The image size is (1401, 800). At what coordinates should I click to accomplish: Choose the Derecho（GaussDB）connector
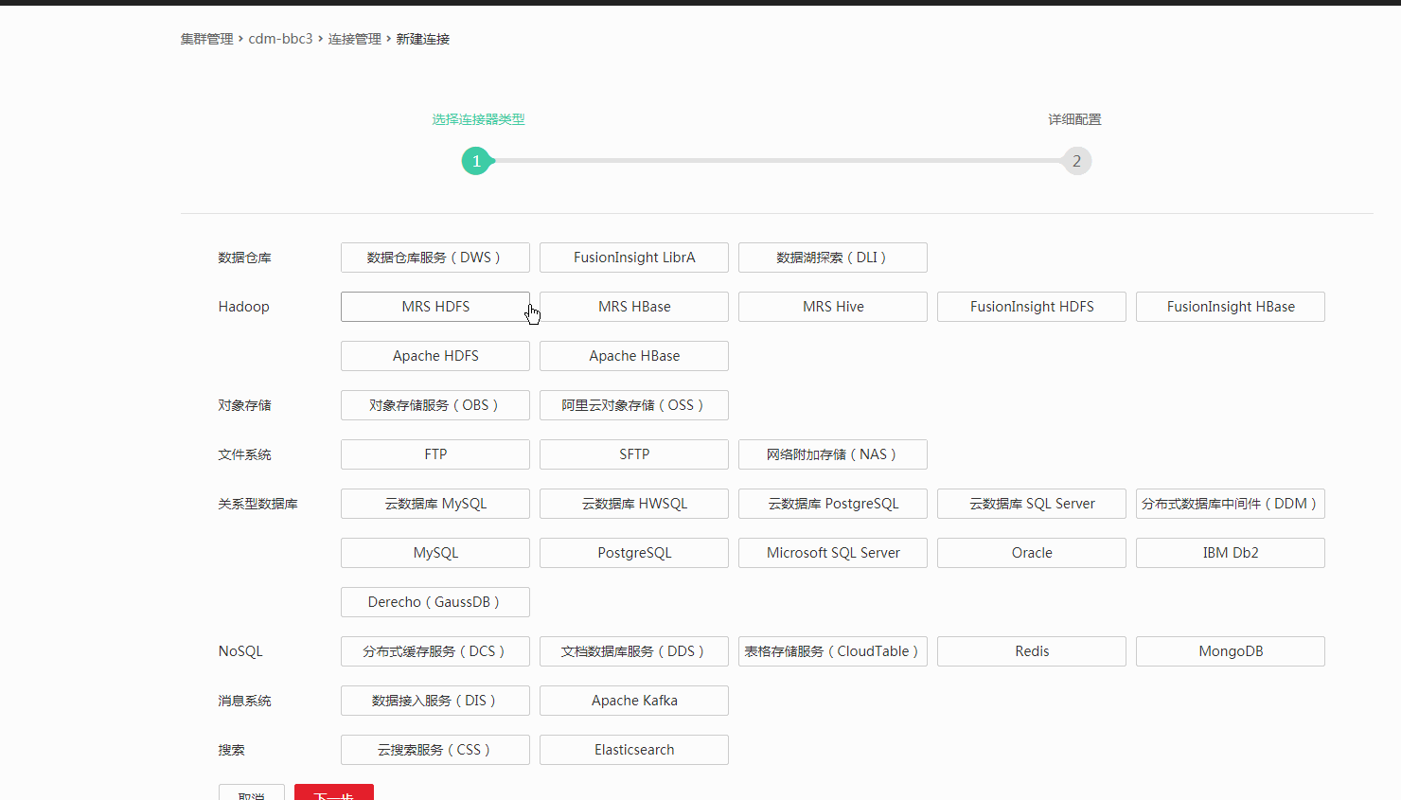435,602
